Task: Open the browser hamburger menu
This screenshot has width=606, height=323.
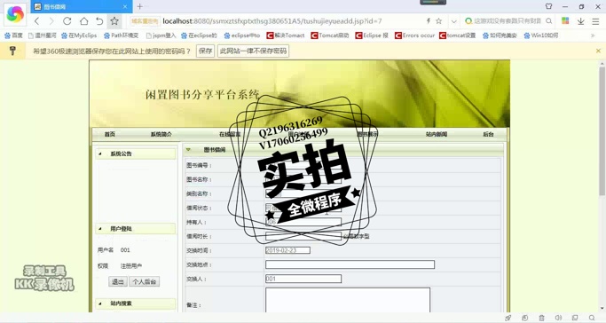Action: [x=595, y=21]
